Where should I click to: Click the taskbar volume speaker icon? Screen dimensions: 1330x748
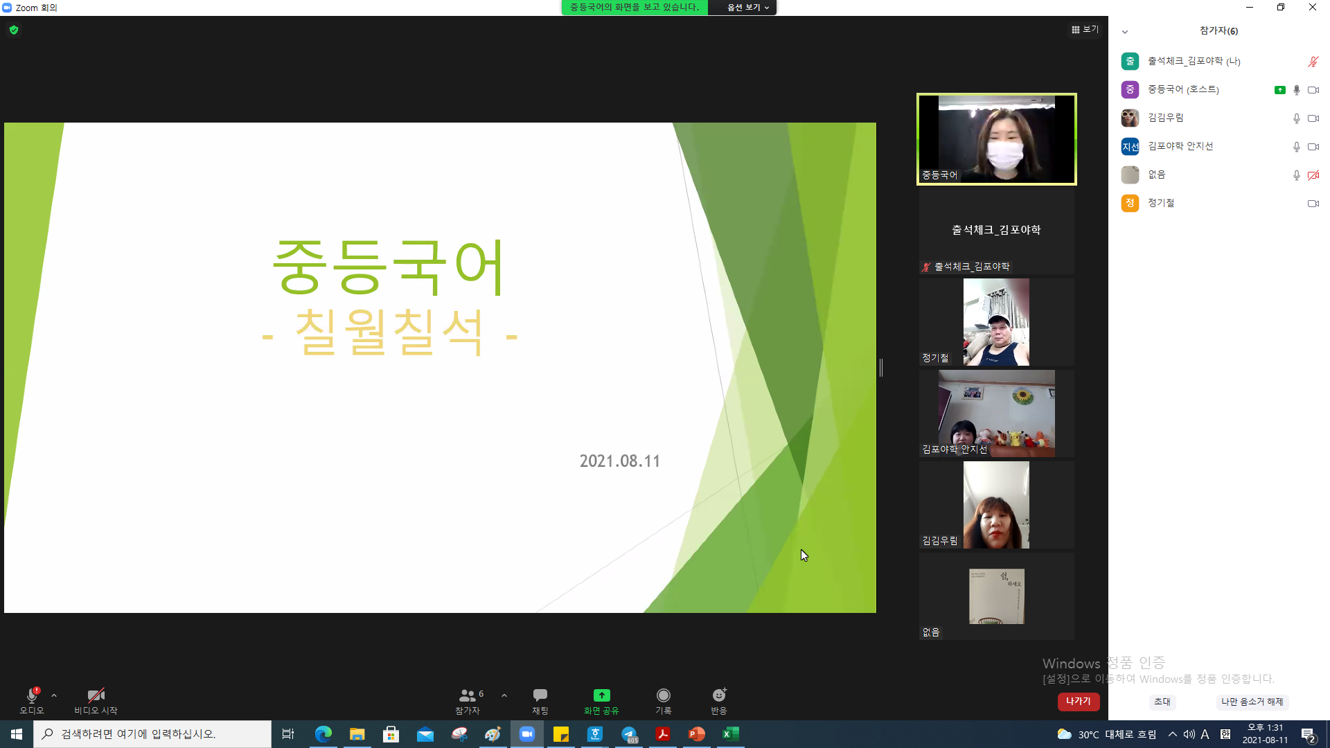[1189, 734]
